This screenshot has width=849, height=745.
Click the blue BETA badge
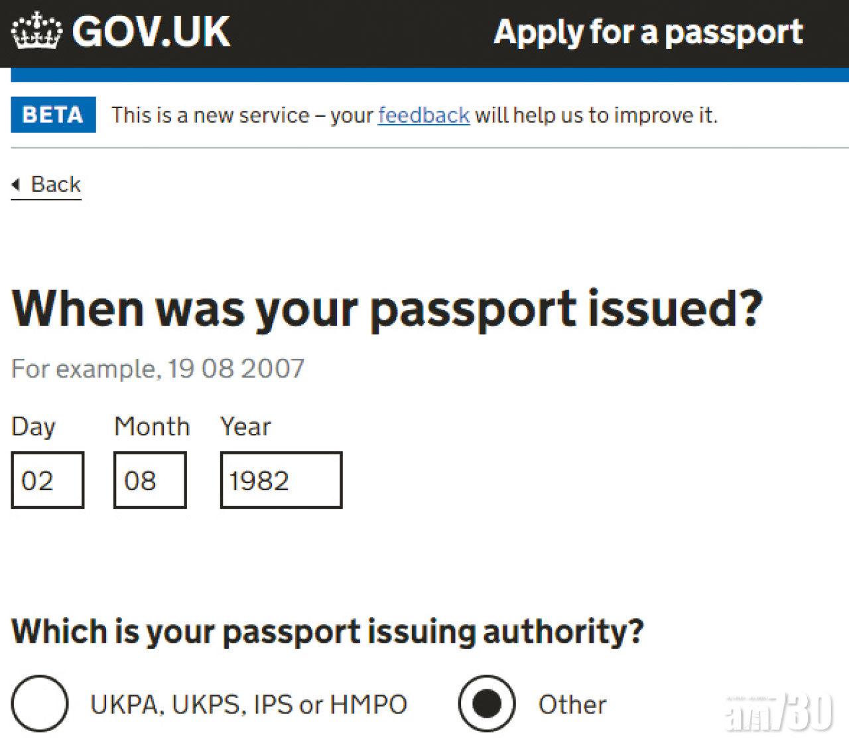click(x=53, y=115)
